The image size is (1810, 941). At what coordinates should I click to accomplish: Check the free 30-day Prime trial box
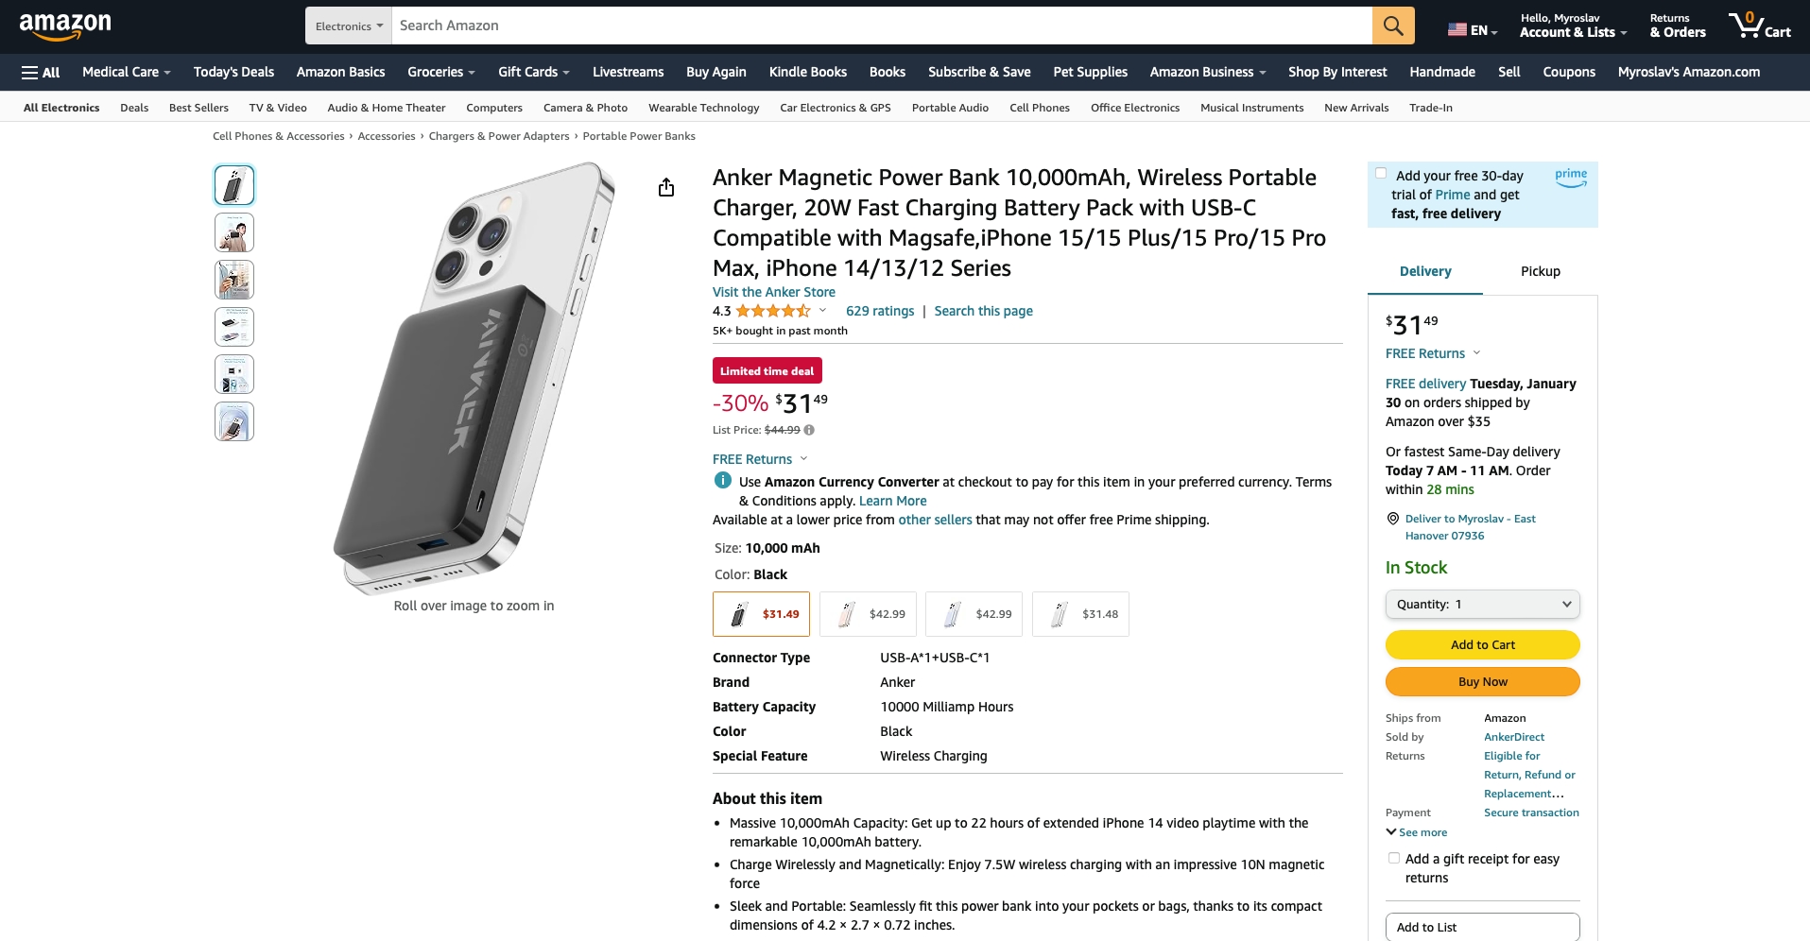click(1381, 174)
